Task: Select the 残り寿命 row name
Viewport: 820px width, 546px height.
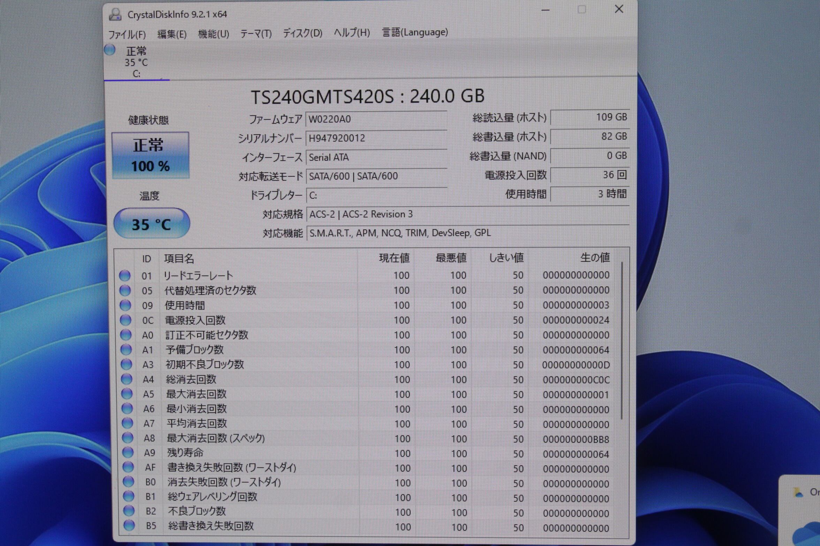Action: (185, 453)
